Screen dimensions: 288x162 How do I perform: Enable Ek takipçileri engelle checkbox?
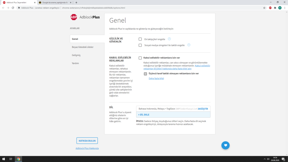point(140,39)
